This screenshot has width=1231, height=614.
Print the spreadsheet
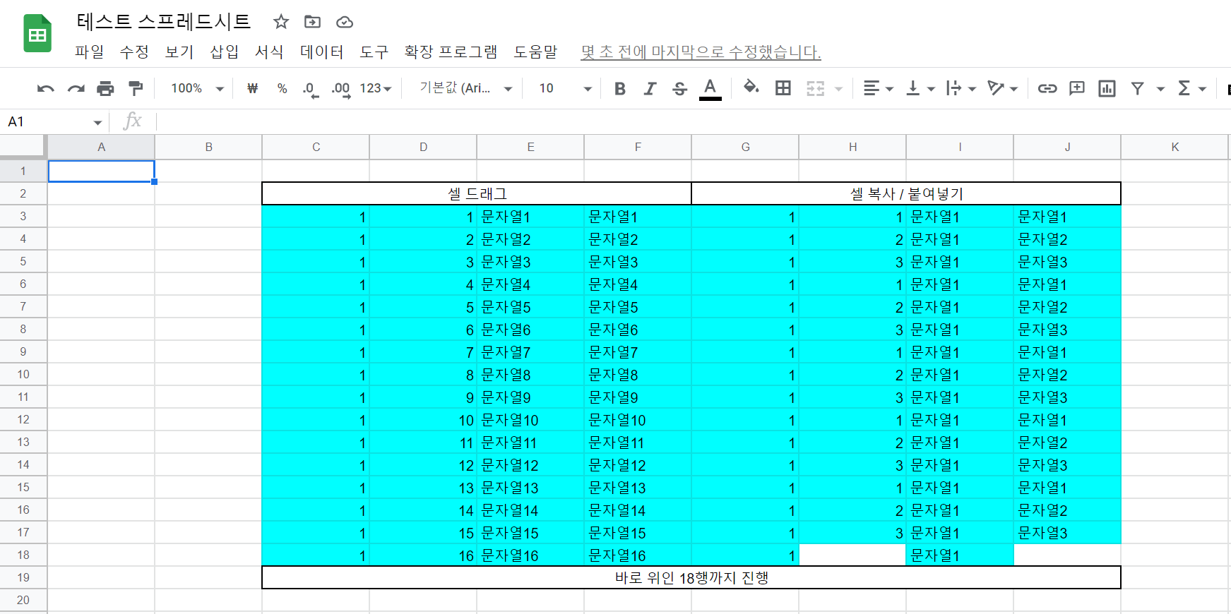click(x=105, y=88)
